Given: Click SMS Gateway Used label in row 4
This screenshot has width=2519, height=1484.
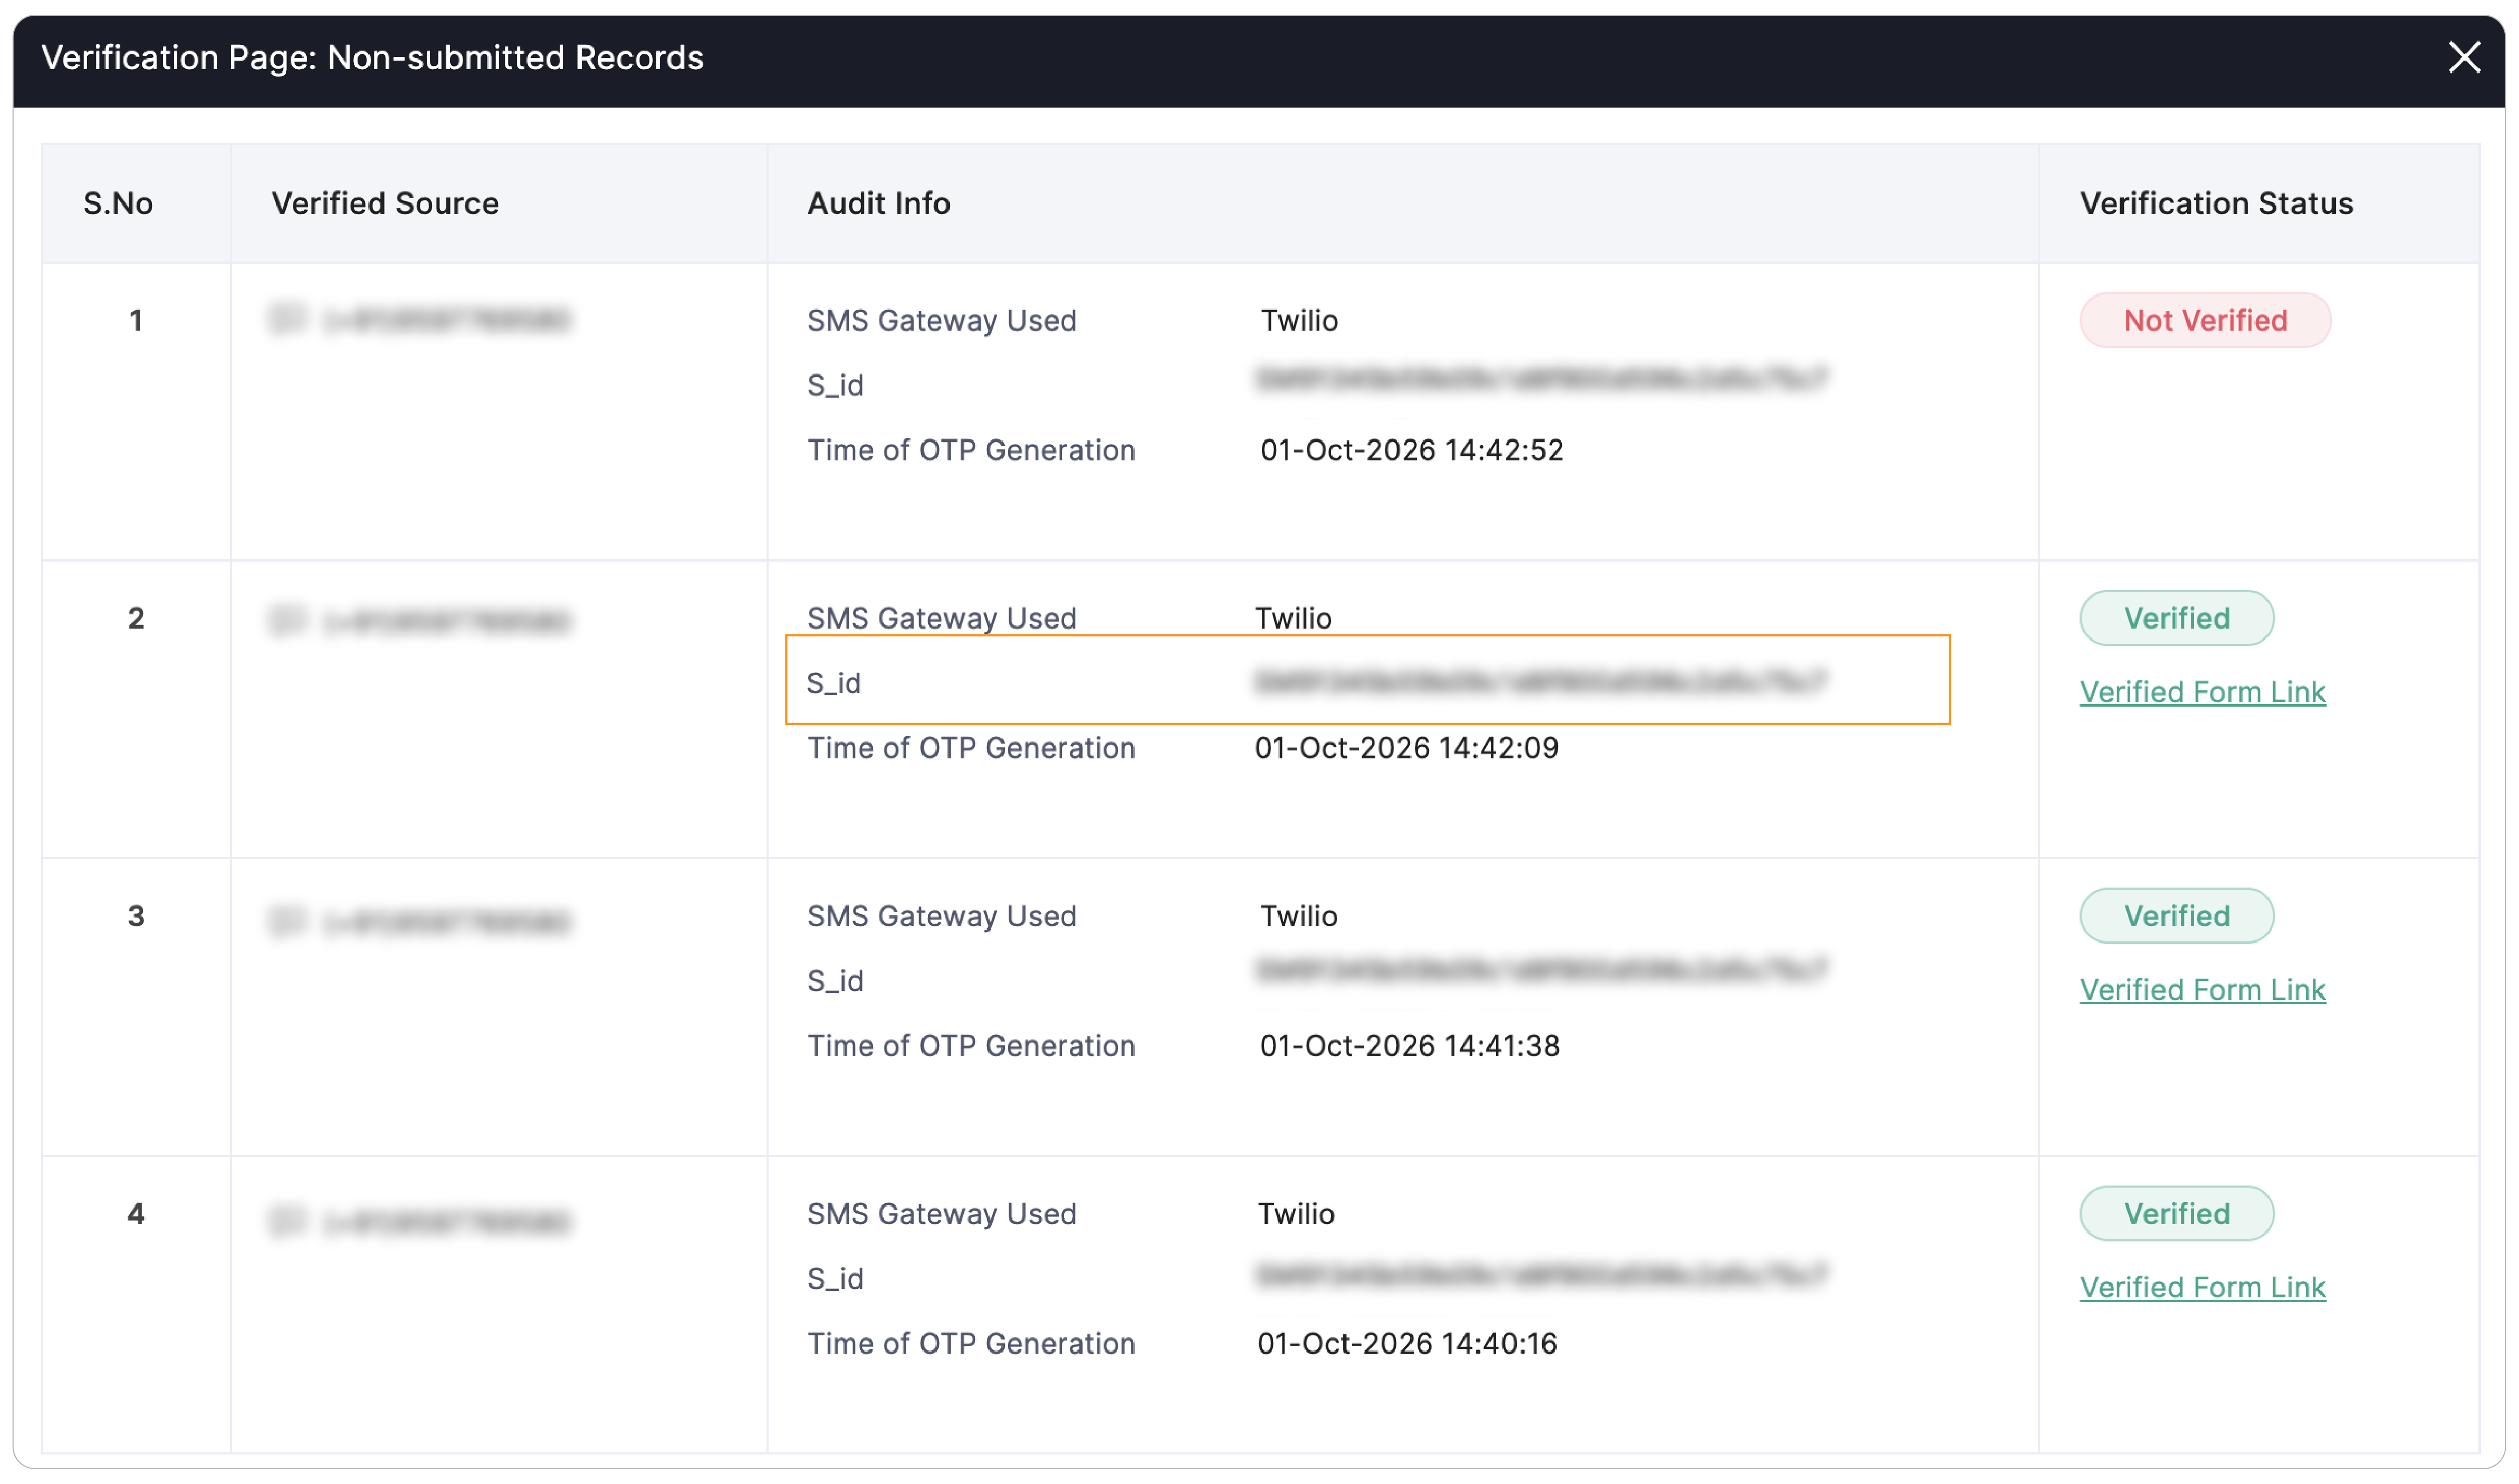Looking at the screenshot, I should 942,1215.
